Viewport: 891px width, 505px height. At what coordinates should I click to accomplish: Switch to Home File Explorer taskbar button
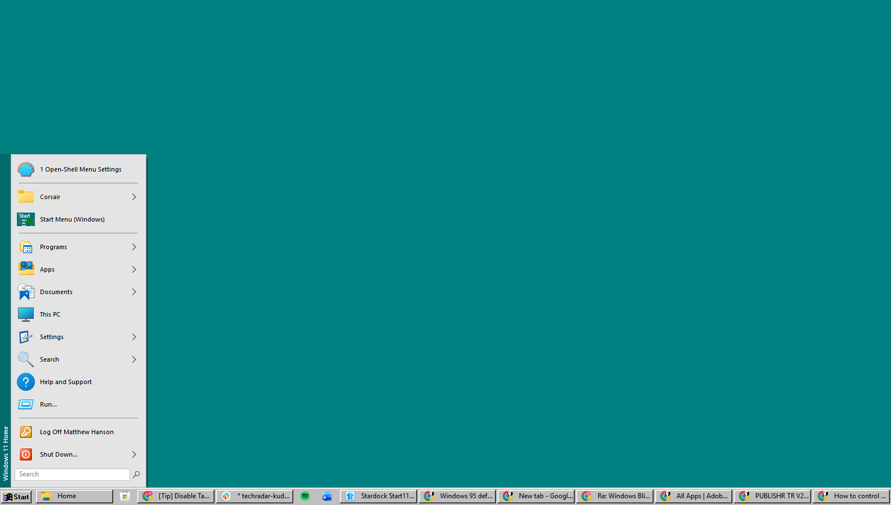pyautogui.click(x=74, y=496)
